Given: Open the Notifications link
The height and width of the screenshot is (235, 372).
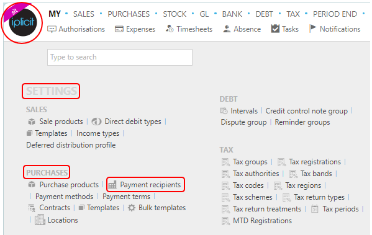Looking at the screenshot, I should [340, 29].
